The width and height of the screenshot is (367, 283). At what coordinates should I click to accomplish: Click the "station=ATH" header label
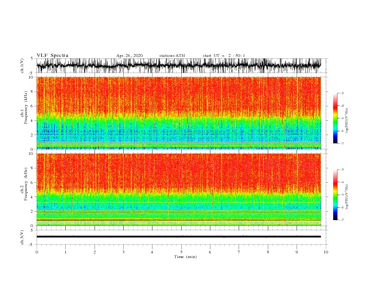pyautogui.click(x=172, y=55)
